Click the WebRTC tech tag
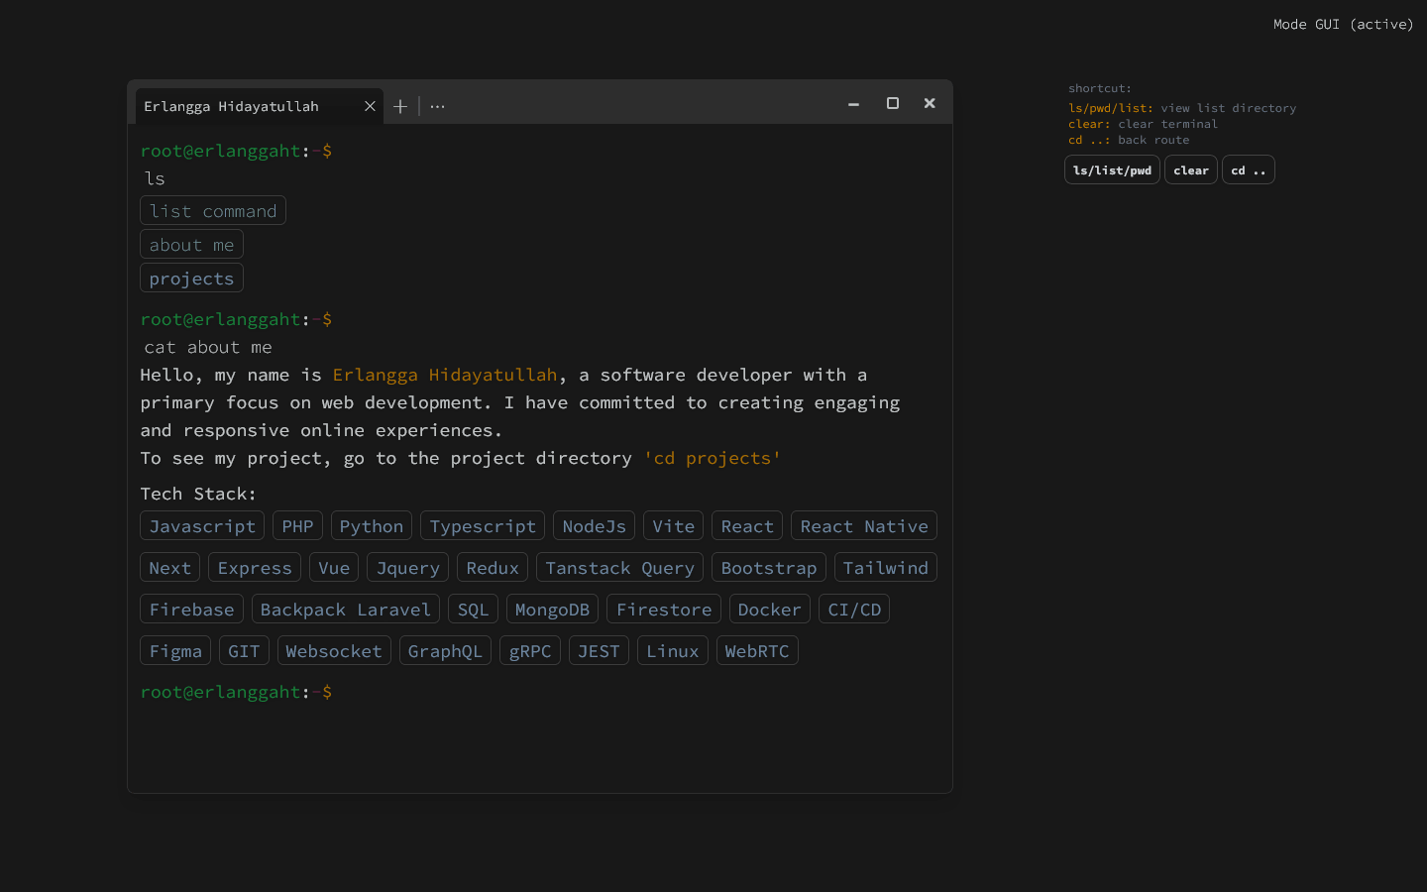The height and width of the screenshot is (892, 1427). (757, 651)
